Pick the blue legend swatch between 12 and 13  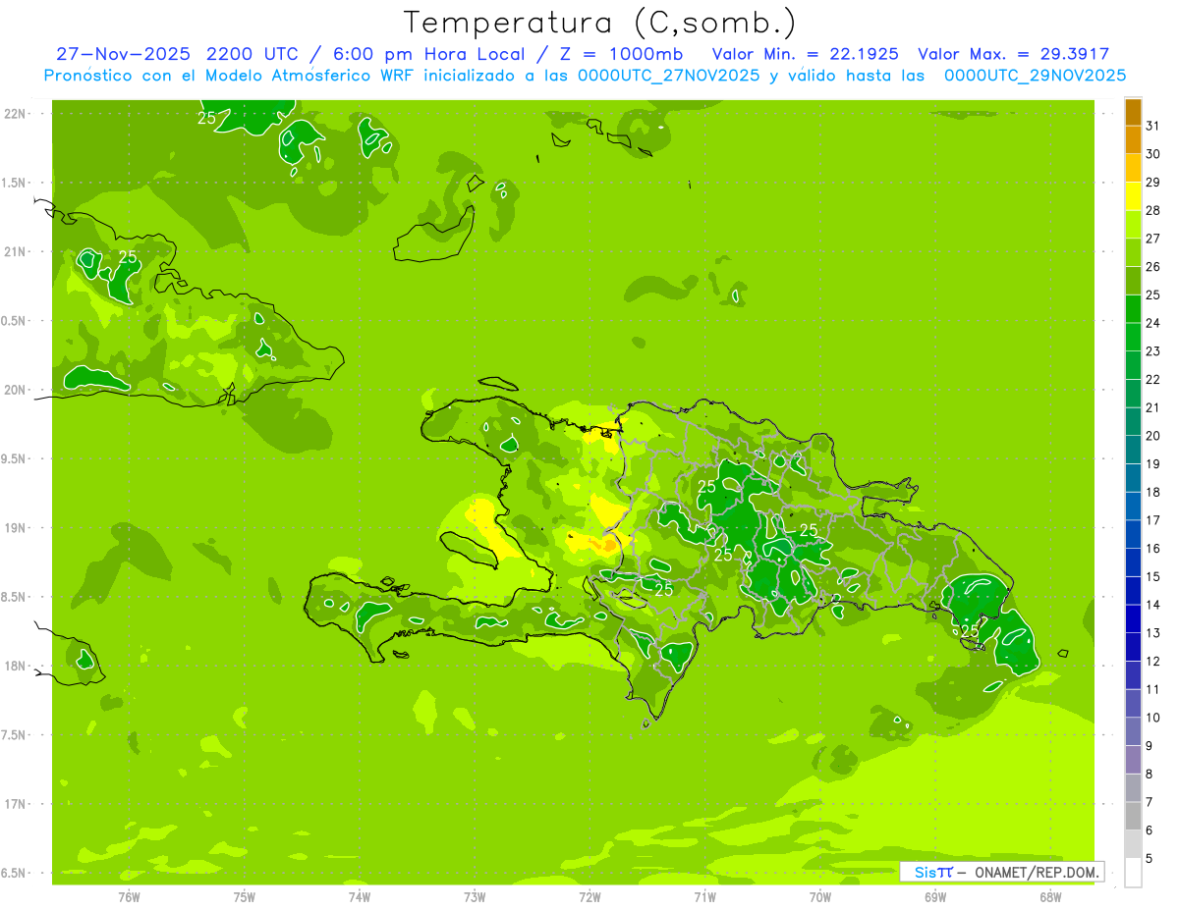click(x=1133, y=647)
